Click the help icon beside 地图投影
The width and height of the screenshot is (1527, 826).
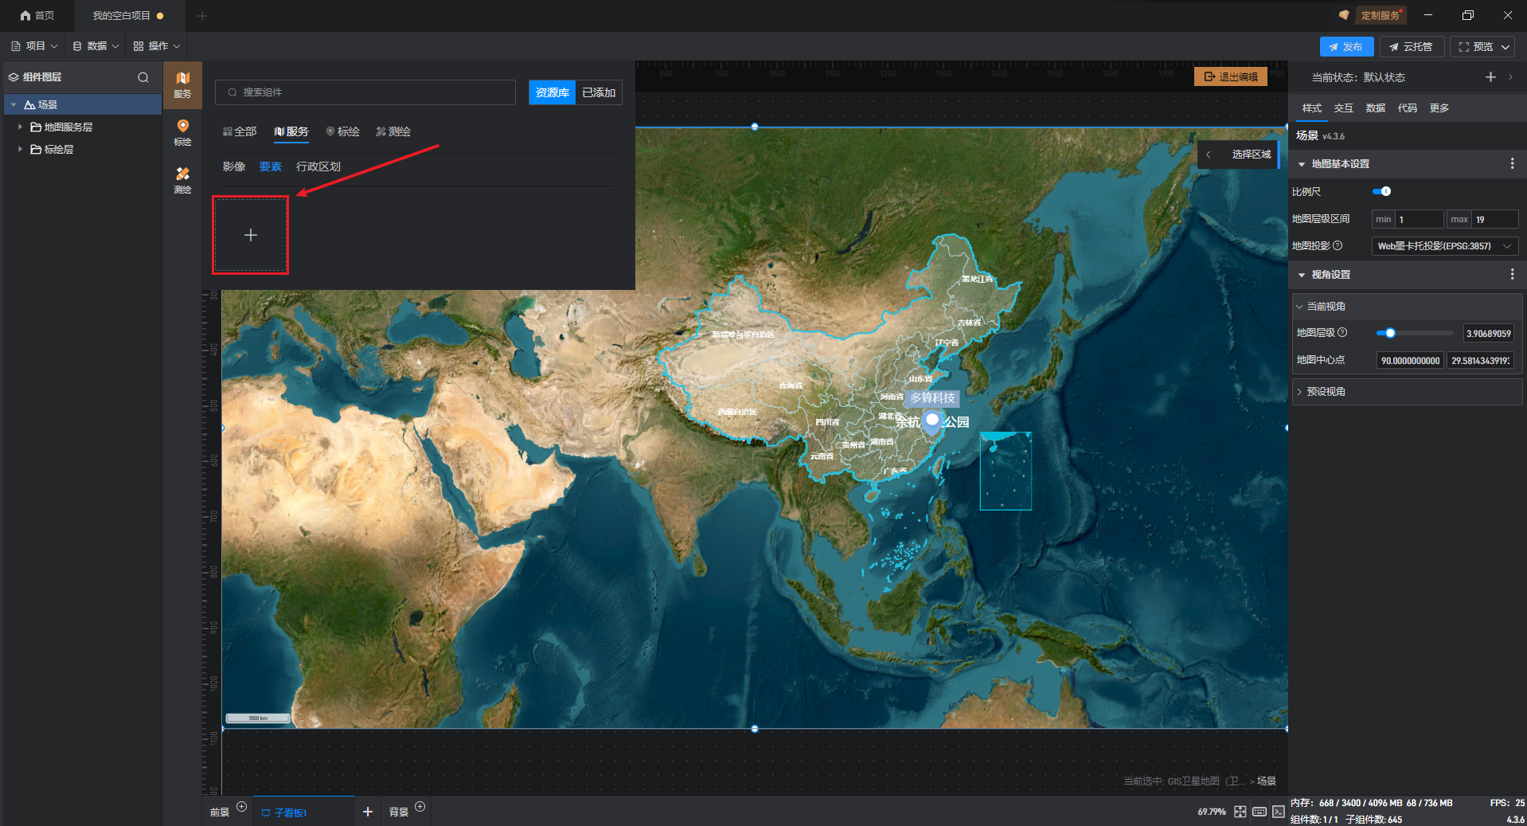point(1338,246)
